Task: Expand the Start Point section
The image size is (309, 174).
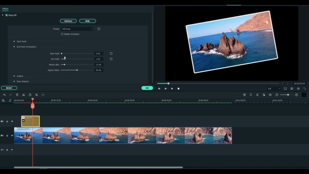Action: 15,41
